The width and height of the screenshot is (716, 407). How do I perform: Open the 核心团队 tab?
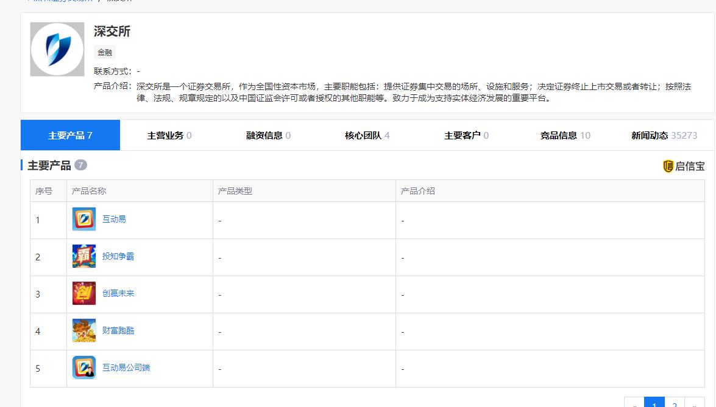pyautogui.click(x=367, y=136)
